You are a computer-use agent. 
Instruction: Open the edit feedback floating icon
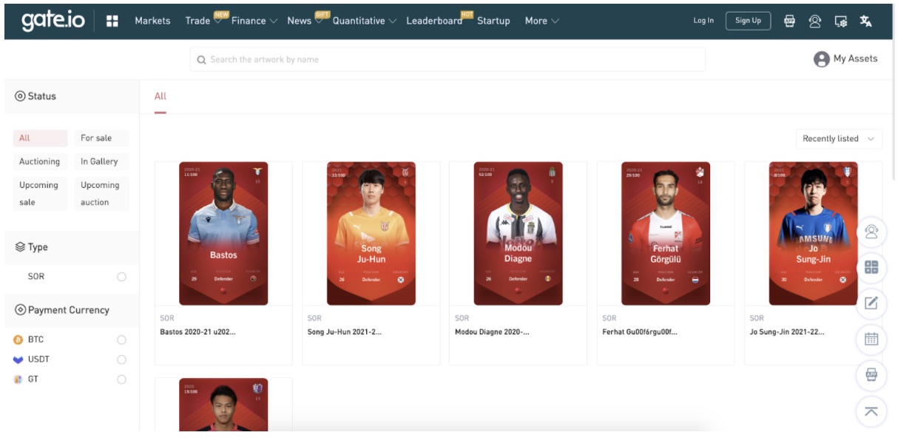click(x=871, y=303)
